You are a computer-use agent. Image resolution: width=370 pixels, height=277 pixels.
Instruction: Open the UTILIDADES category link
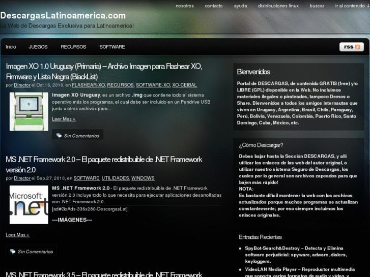click(116, 178)
